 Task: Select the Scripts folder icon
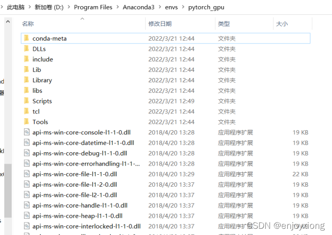point(26,101)
